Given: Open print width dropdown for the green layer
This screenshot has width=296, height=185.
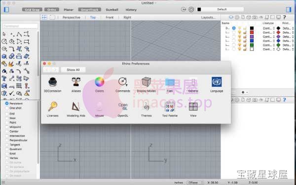Looking at the screenshot, I should [288, 45].
